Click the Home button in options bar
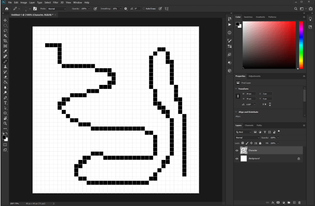 (x=7, y=9)
